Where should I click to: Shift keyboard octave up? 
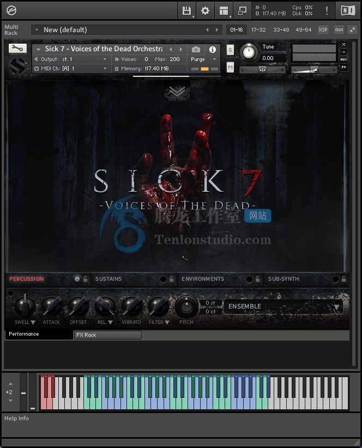click(10, 384)
